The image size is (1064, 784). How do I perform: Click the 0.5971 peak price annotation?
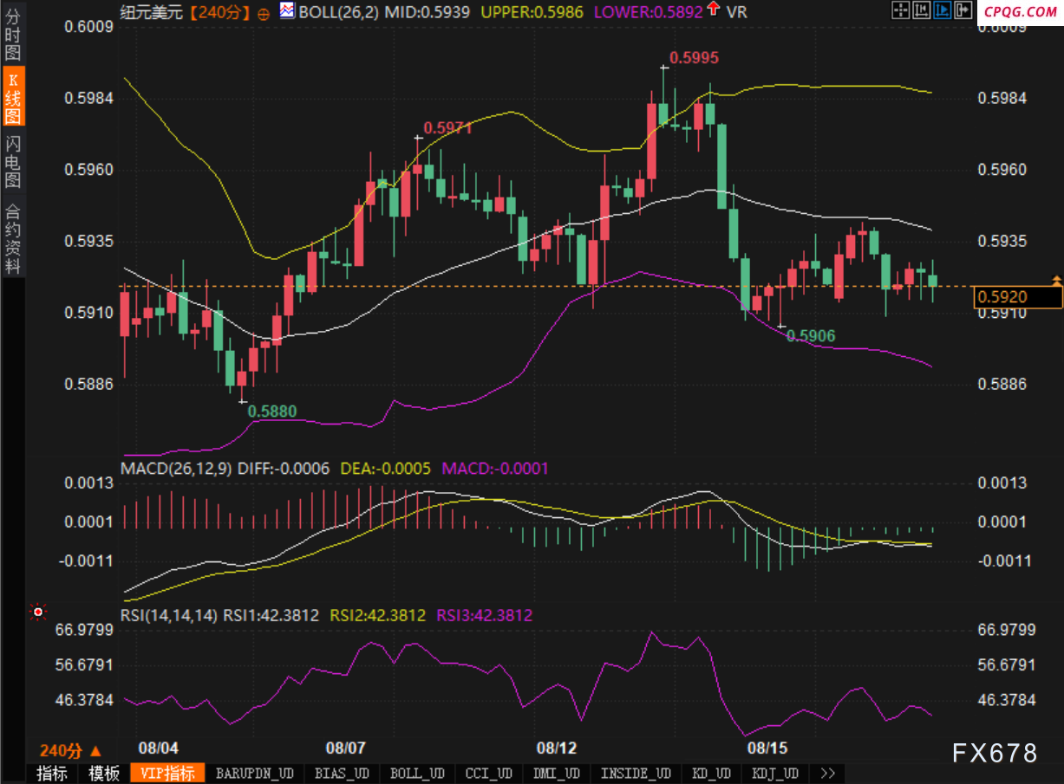pyautogui.click(x=447, y=127)
